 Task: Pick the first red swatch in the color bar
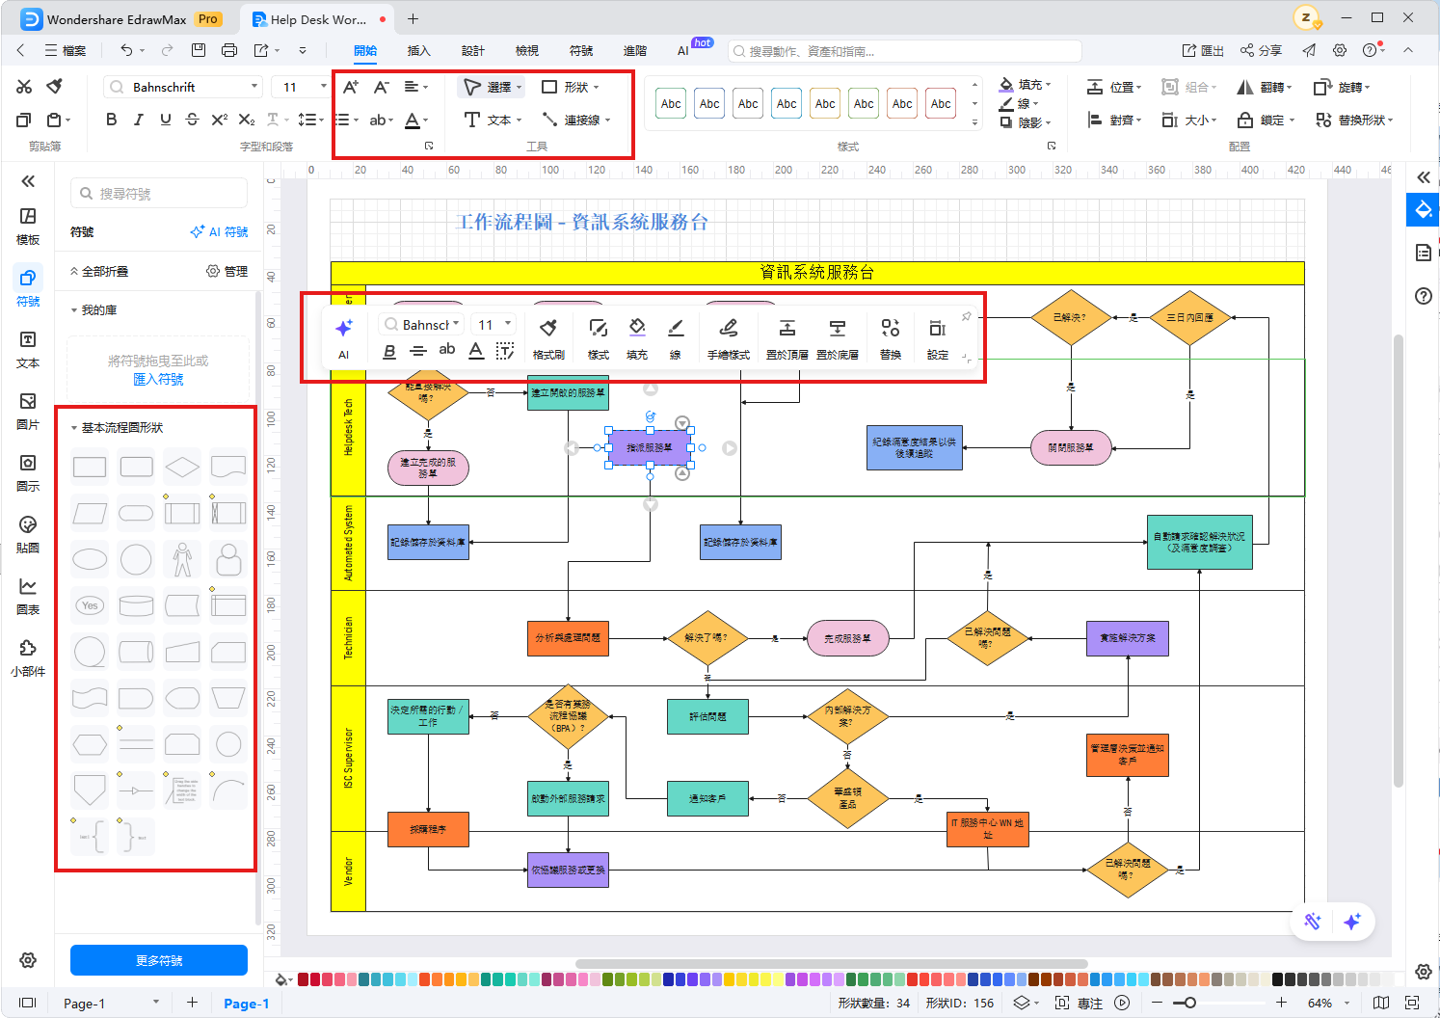(303, 979)
